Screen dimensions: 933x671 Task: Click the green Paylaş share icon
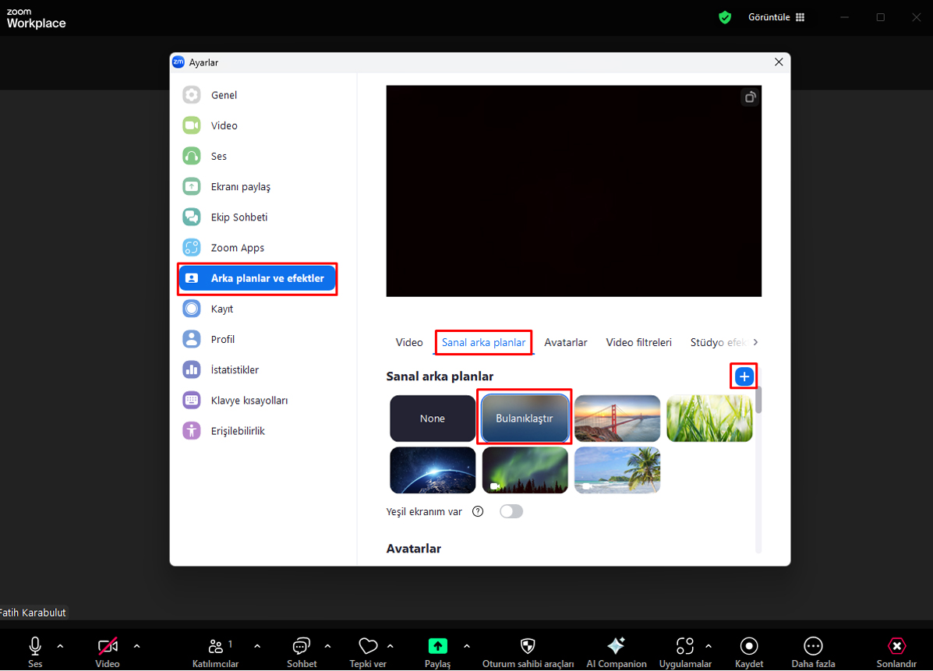(x=438, y=646)
